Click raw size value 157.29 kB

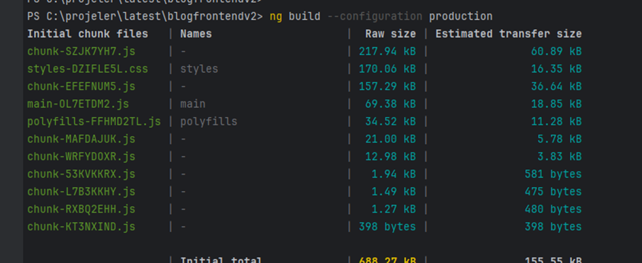pos(387,87)
